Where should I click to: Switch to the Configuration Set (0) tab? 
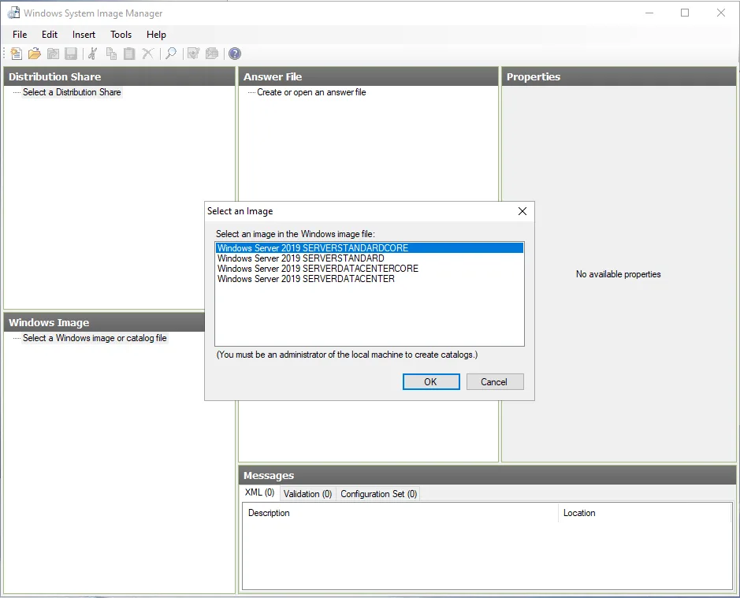click(x=378, y=494)
